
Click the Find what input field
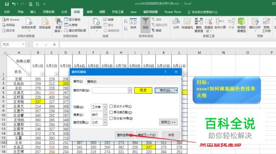(110, 90)
